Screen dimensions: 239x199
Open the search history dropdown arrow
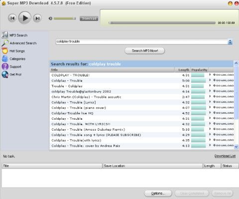(x=230, y=42)
